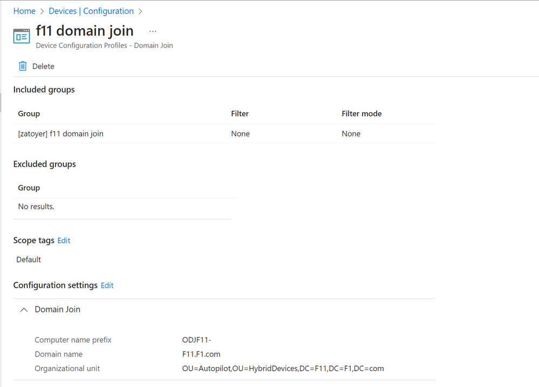This screenshot has width=539, height=387.
Task: Click the Delete trash can icon
Action: (x=23, y=66)
